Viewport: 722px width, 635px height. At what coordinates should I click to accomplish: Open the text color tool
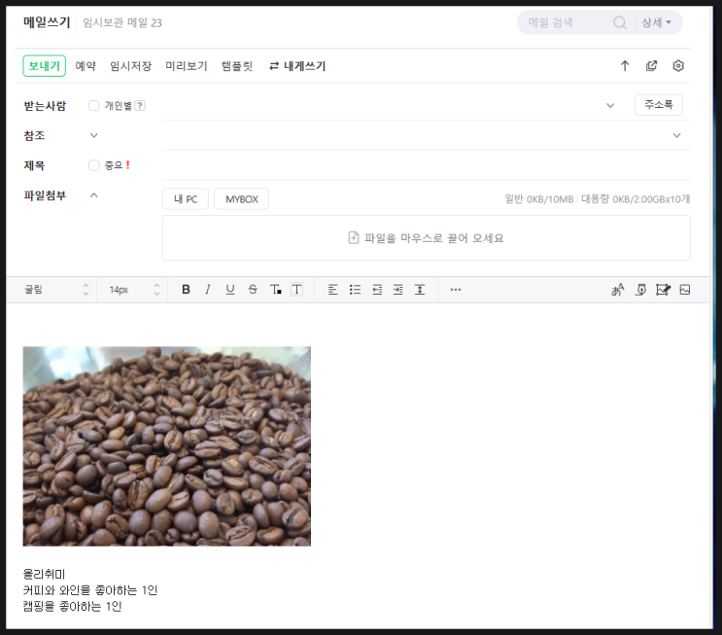coord(275,290)
